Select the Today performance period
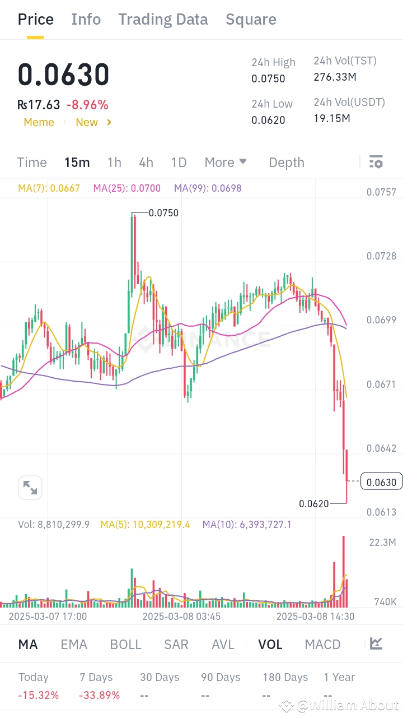 (x=34, y=677)
